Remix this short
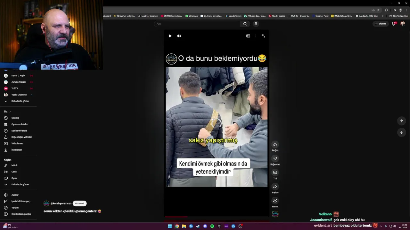Image resolution: width=410 pixels, height=230 pixels. click(275, 201)
